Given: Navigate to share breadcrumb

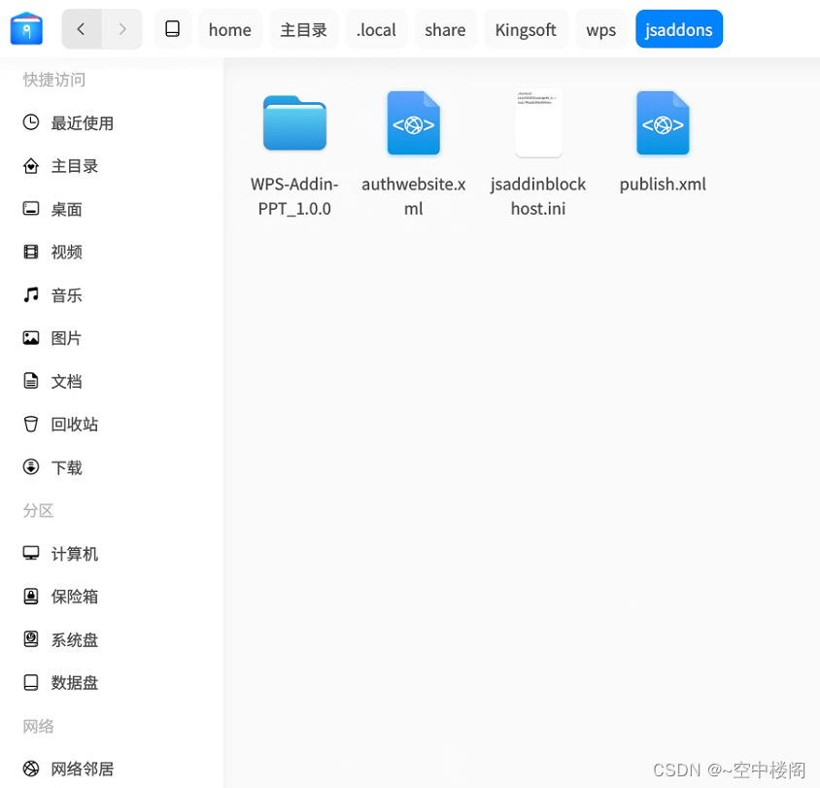Looking at the screenshot, I should (445, 30).
